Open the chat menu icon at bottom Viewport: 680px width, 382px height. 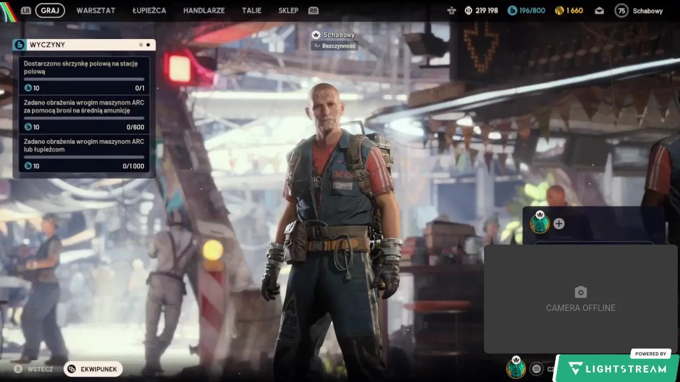pos(537,368)
